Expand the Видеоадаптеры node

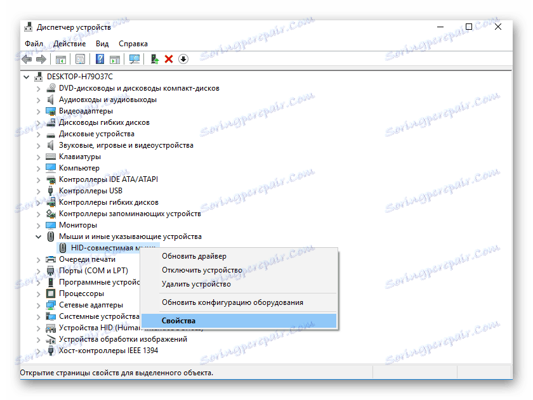pos(39,112)
